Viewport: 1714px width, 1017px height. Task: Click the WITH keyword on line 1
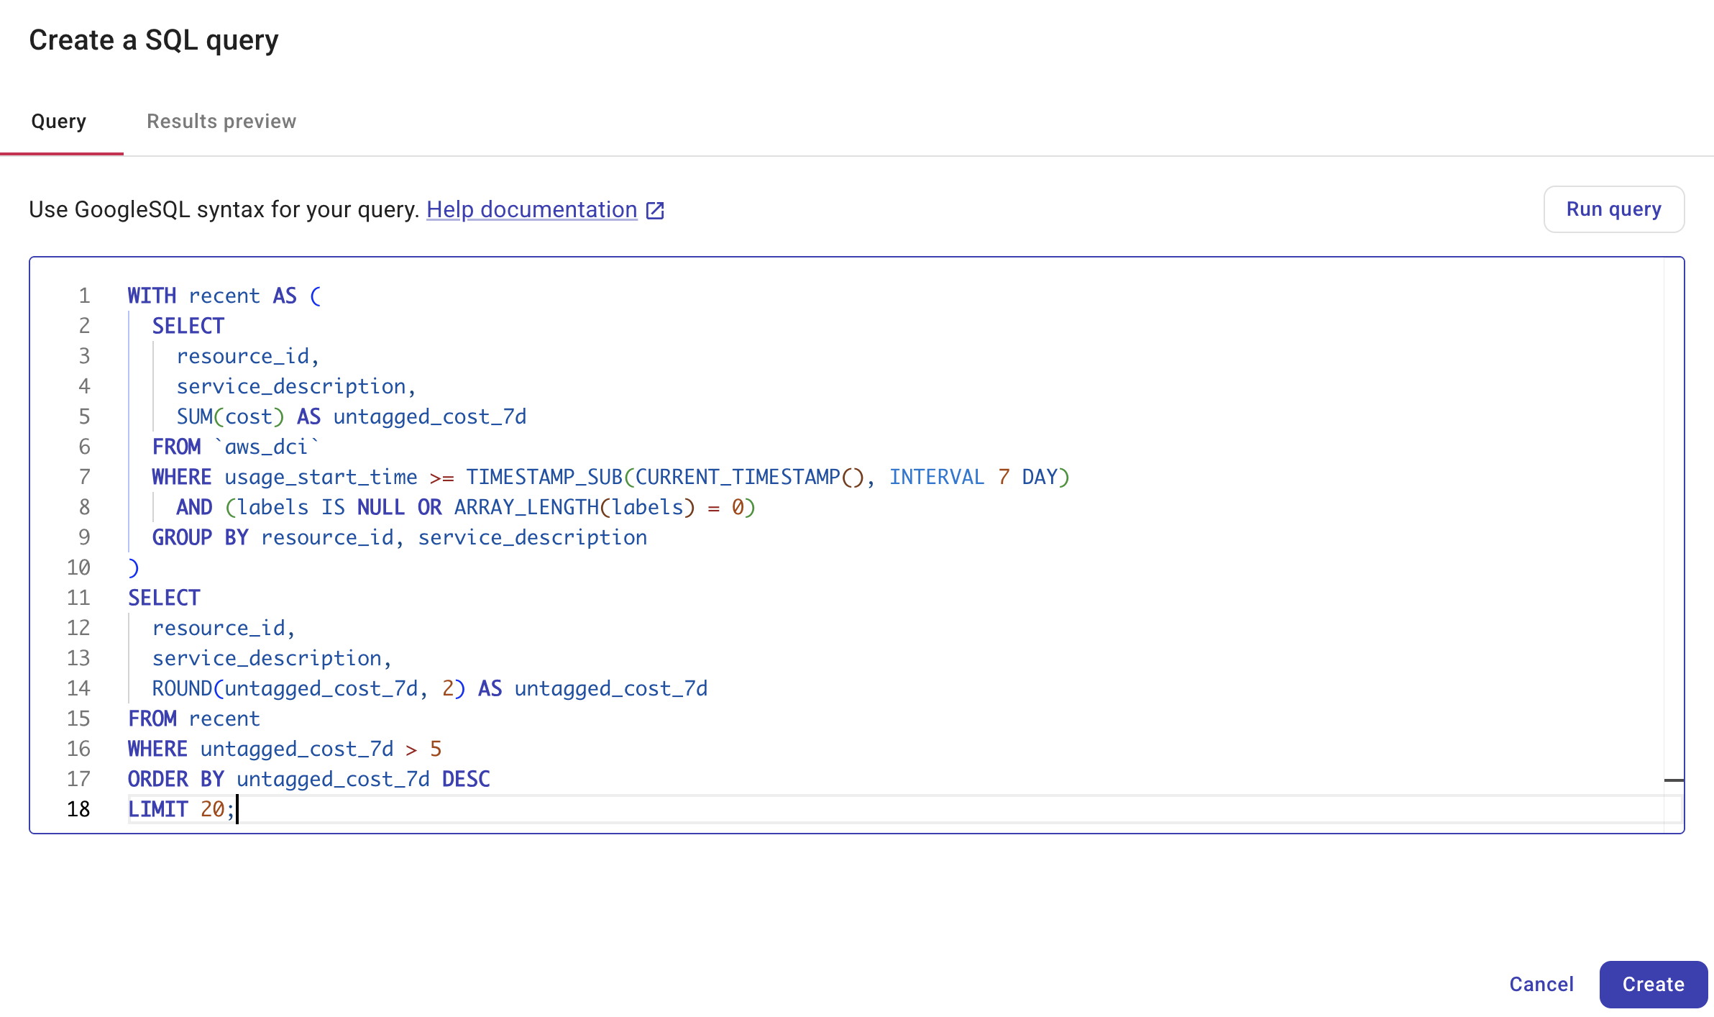pyautogui.click(x=152, y=295)
